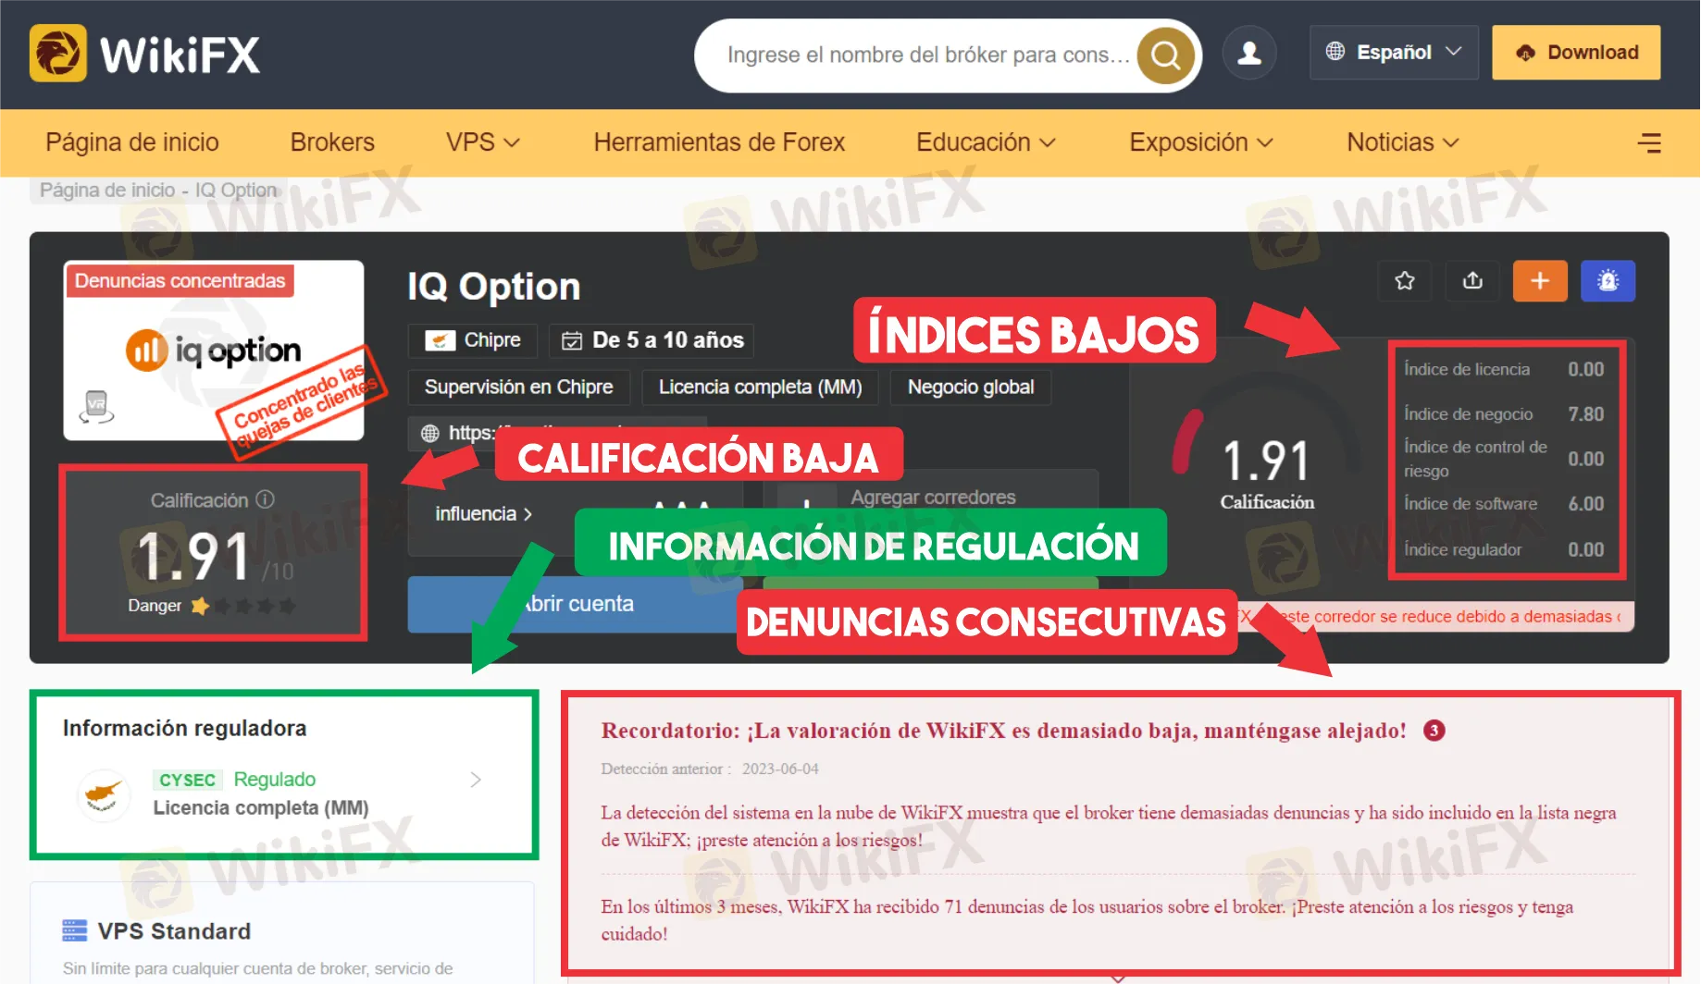
Task: Open the user account icon
Action: 1249,53
